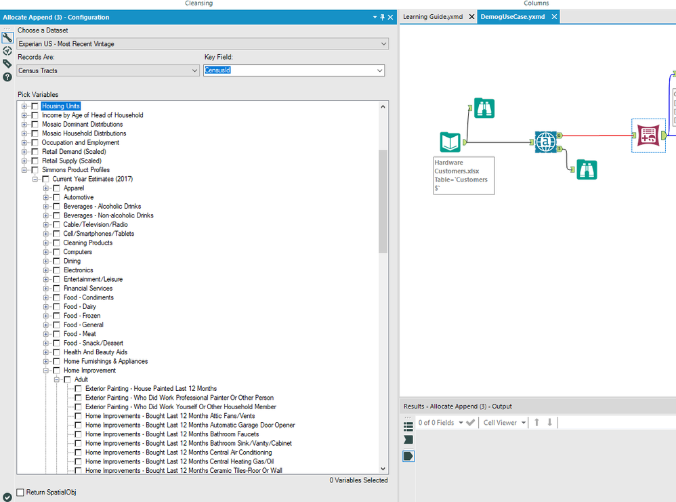
Task: Click the Browse tool above the Input Data tool
Action: pyautogui.click(x=484, y=108)
